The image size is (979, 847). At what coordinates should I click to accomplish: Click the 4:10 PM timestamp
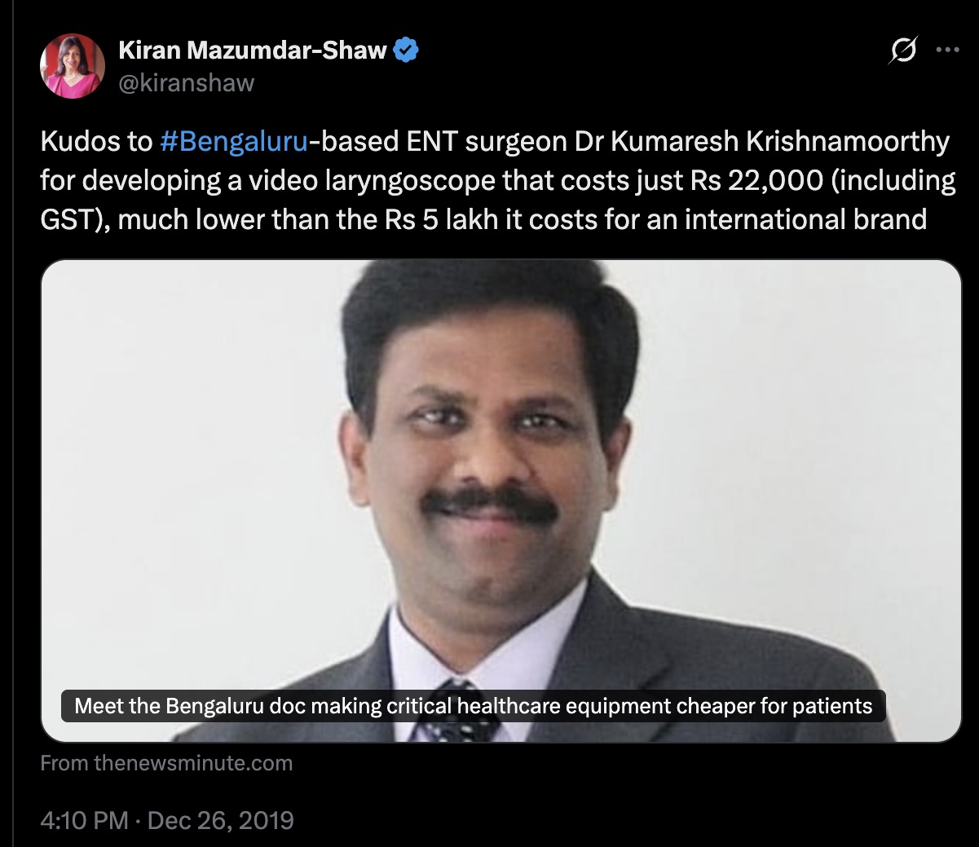pyautogui.click(x=85, y=819)
